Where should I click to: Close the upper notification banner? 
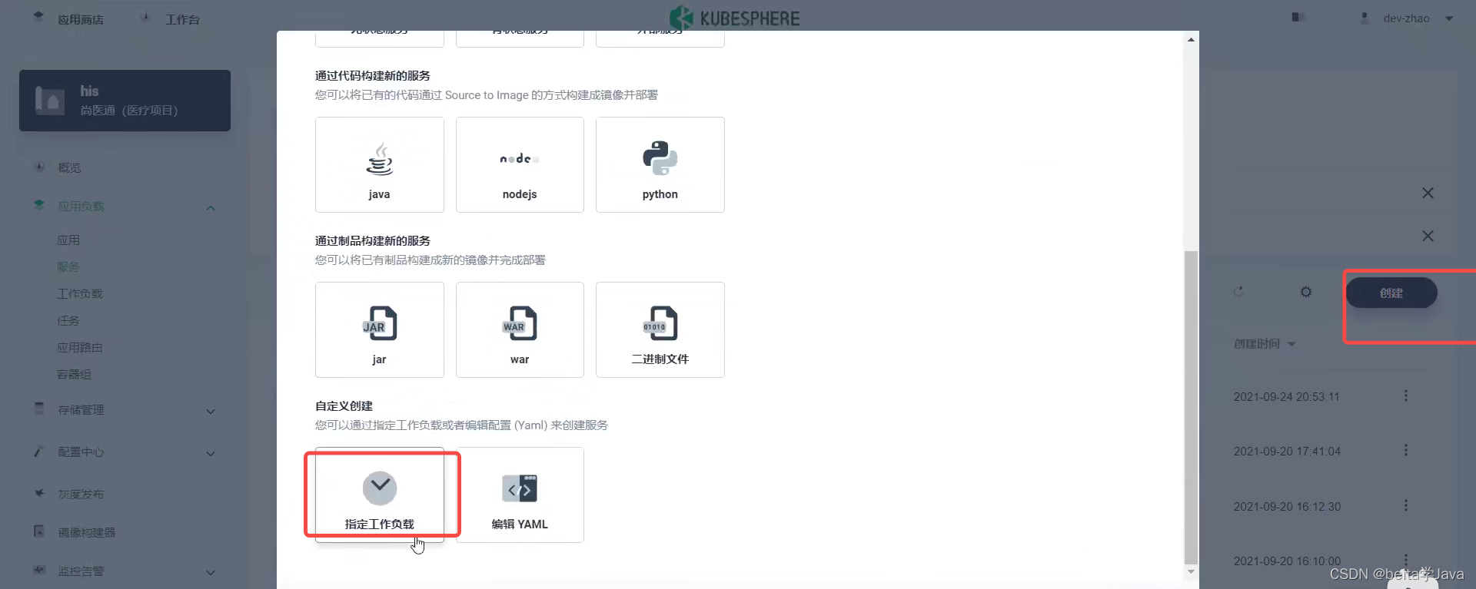pyautogui.click(x=1428, y=193)
